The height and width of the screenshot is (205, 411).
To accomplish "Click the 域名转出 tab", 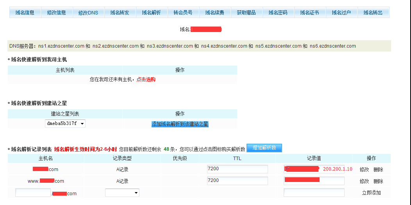I will click(373, 12).
